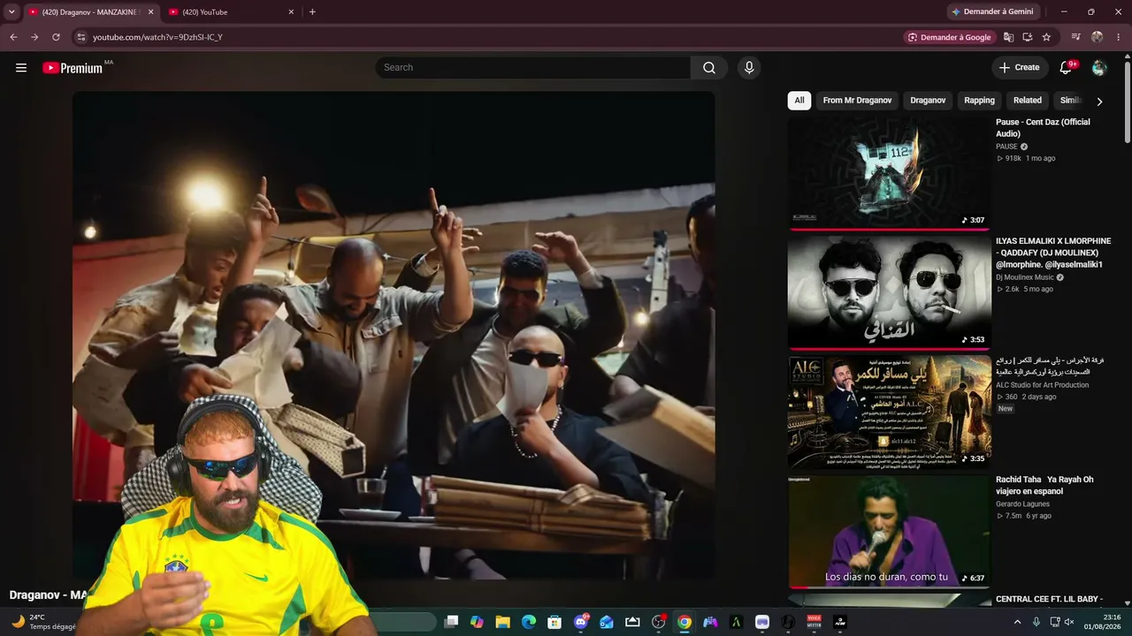1132x636 pixels.
Task: Bookmark this page with star icon
Action: click(x=1047, y=37)
